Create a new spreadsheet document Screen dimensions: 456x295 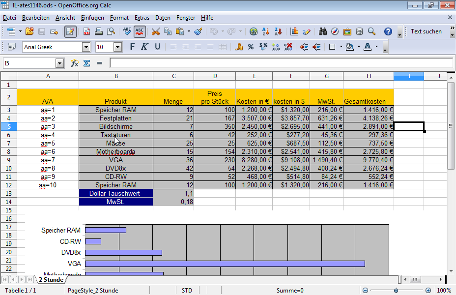tap(11, 31)
